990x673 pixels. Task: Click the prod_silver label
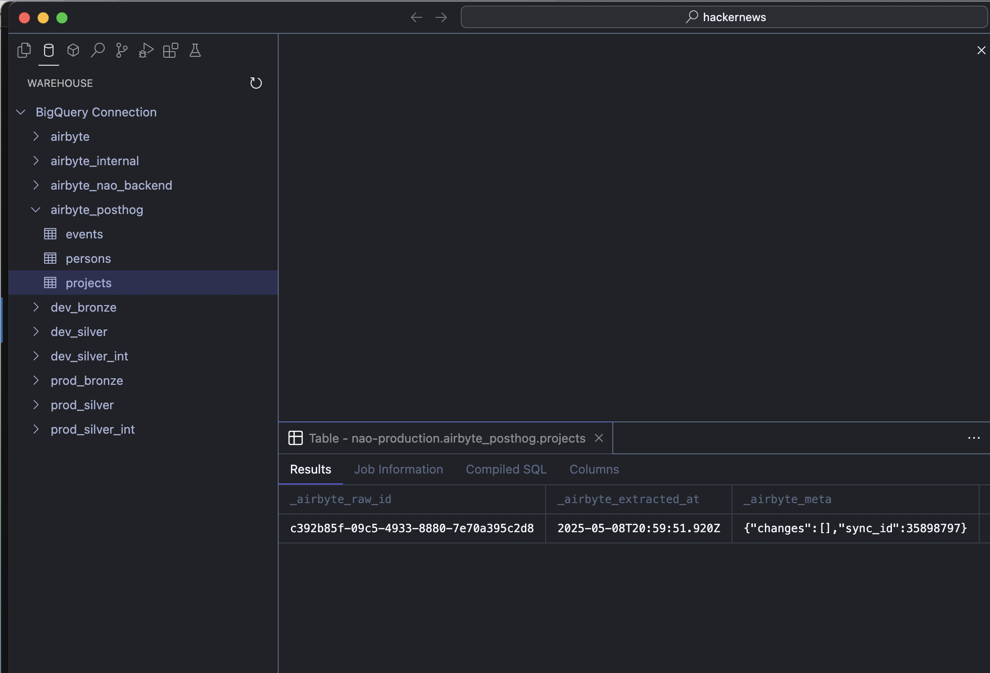[x=82, y=405]
